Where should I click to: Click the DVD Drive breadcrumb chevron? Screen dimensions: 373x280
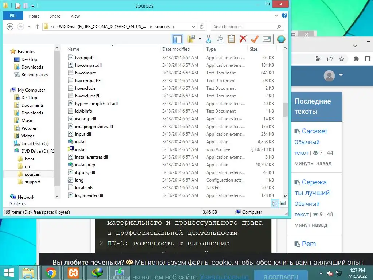coord(151,27)
